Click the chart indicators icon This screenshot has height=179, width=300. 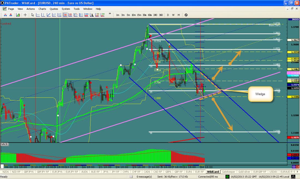click(18, 15)
